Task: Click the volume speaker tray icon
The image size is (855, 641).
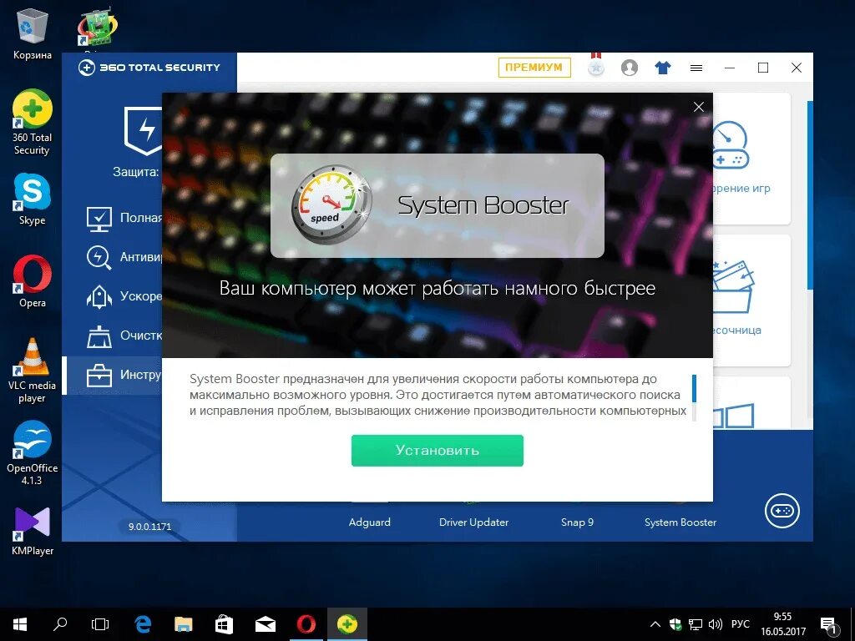Action: pyautogui.click(x=715, y=624)
